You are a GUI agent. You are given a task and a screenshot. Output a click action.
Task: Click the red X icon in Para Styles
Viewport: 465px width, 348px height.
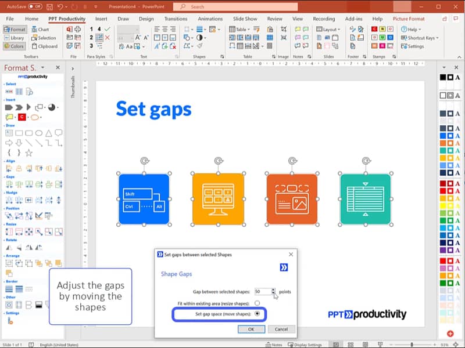[108, 38]
